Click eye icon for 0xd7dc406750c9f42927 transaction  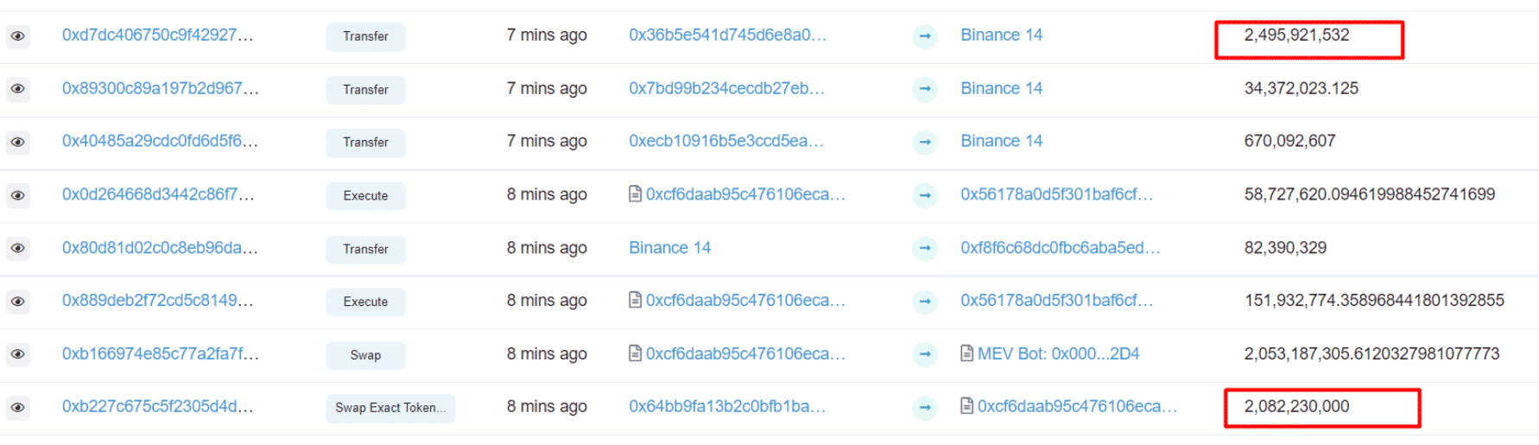(17, 36)
